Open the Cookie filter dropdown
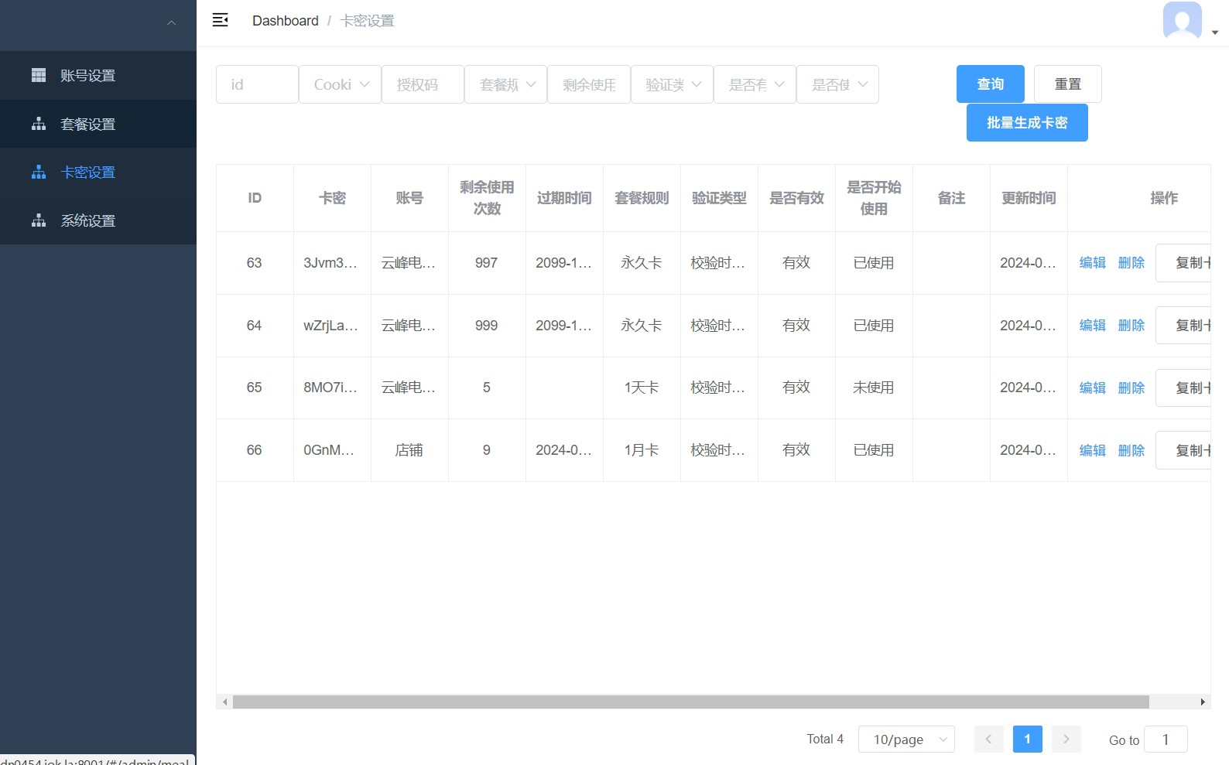 tap(340, 84)
